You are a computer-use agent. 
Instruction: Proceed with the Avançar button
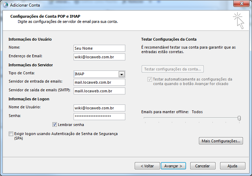(x=173, y=166)
